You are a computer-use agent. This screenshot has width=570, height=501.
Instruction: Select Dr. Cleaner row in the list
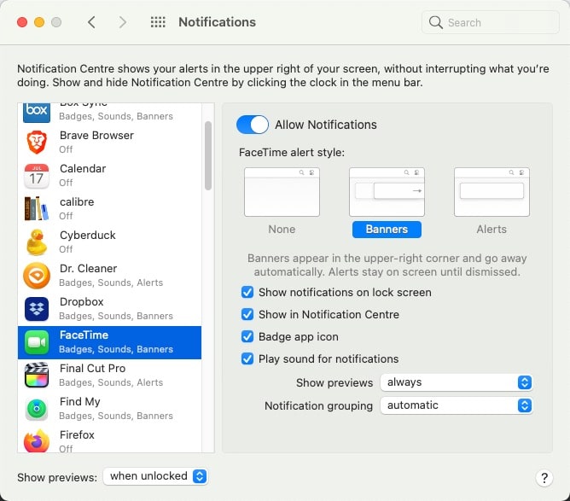click(109, 275)
